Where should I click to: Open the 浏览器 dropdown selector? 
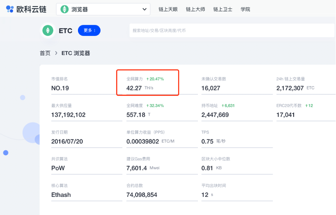click(x=103, y=9)
